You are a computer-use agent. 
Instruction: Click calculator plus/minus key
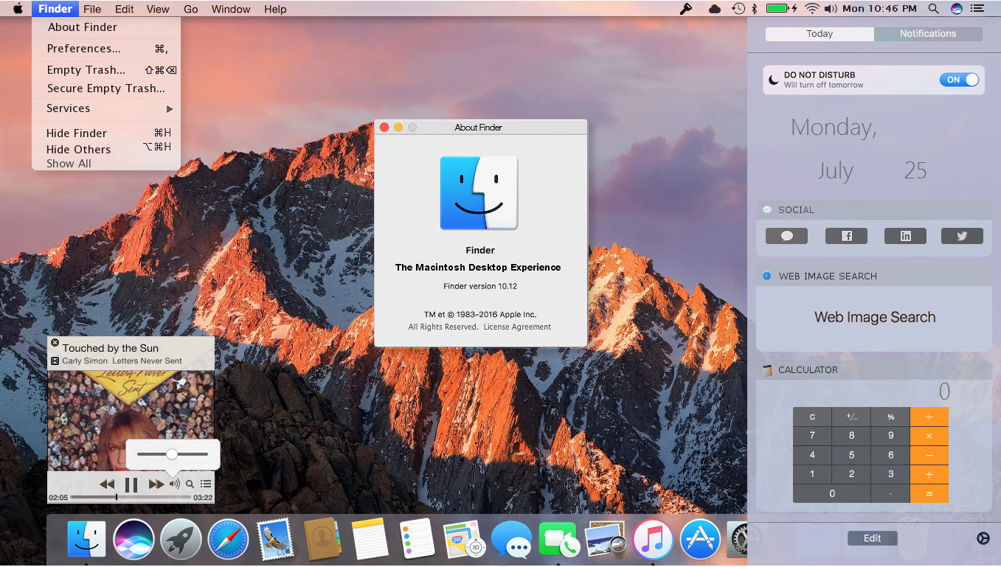[851, 417]
